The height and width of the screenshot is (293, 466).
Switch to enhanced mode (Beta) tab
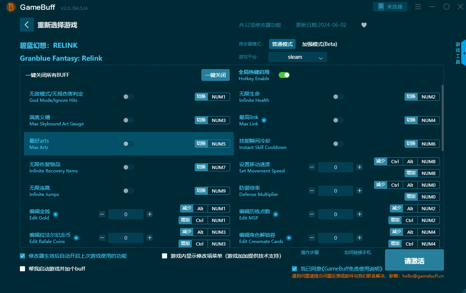(x=319, y=44)
